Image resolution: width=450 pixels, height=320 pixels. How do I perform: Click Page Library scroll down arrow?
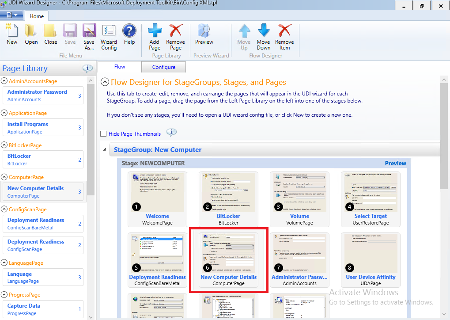[91, 317]
